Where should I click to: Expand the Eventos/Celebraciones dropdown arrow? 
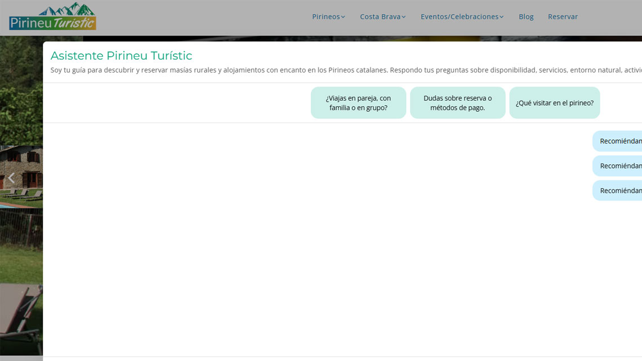point(502,17)
